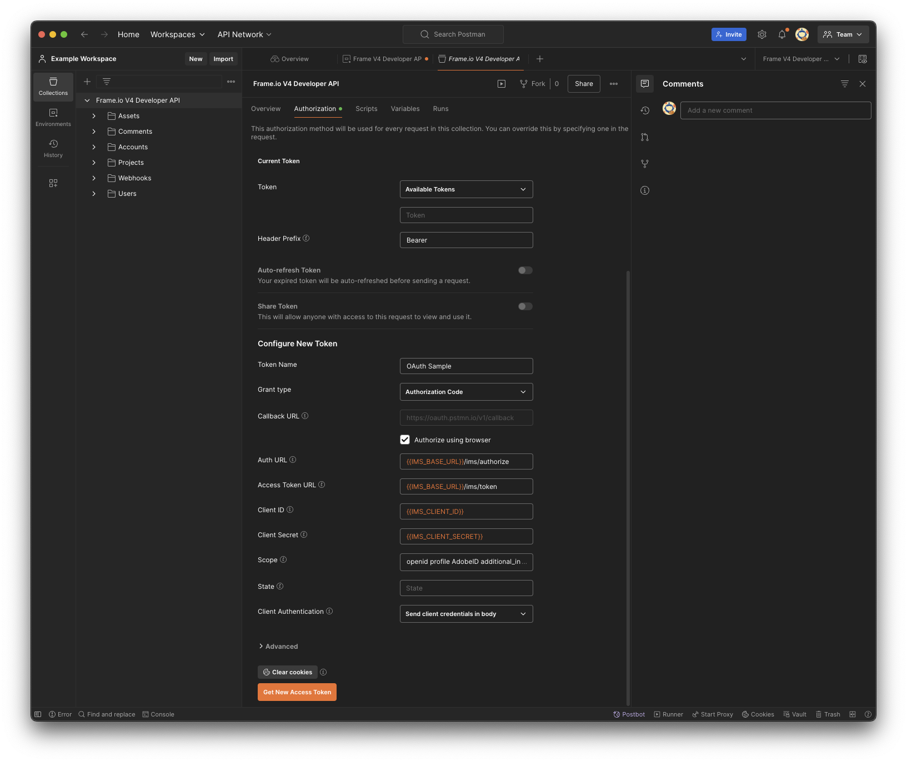Click Get New Access Token

point(297,692)
